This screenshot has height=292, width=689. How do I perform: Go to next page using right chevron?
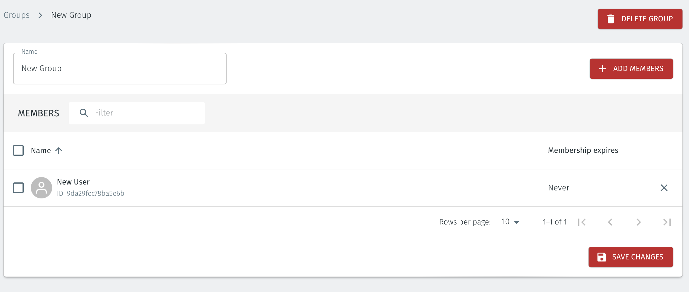pos(638,222)
